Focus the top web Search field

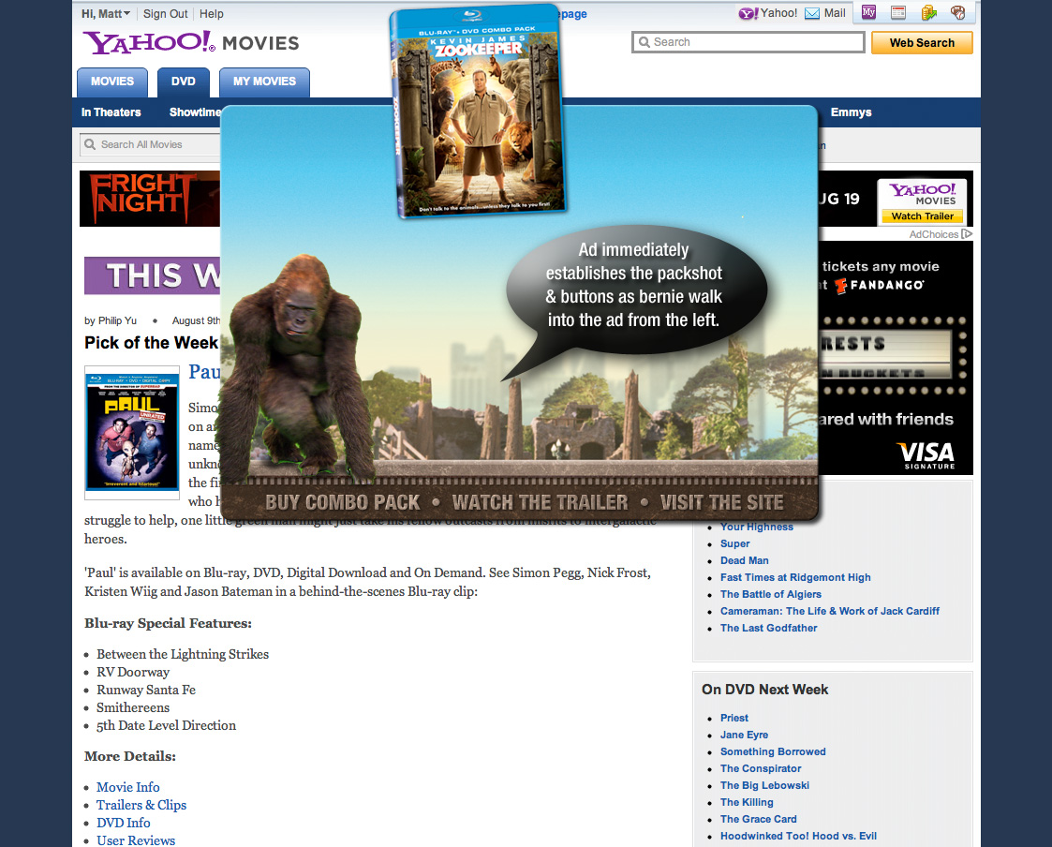(x=748, y=42)
